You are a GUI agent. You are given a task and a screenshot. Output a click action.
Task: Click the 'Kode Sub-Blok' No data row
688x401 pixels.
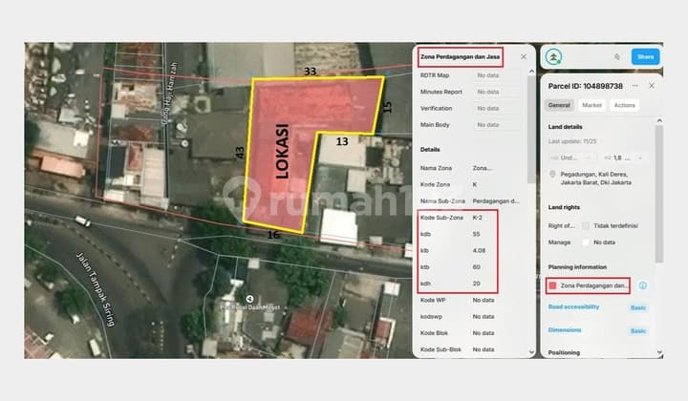(457, 349)
